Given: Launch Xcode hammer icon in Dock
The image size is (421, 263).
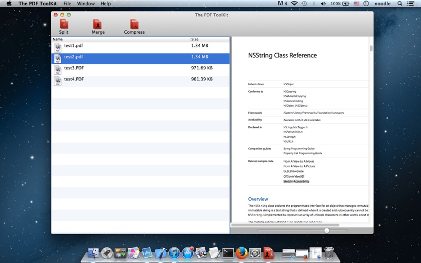Looking at the screenshot, I should click(x=161, y=253).
